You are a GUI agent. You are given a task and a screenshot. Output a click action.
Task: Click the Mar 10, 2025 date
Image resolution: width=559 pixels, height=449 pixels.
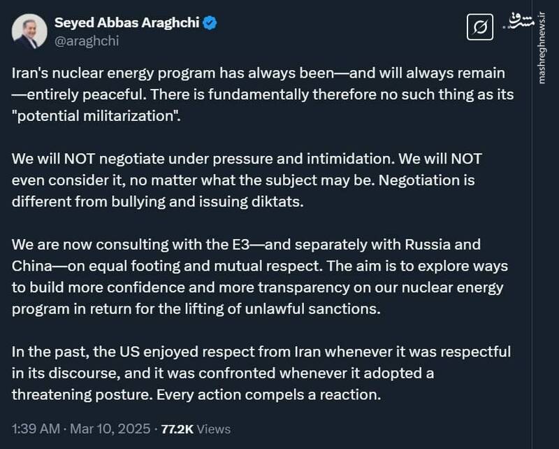[101, 429]
